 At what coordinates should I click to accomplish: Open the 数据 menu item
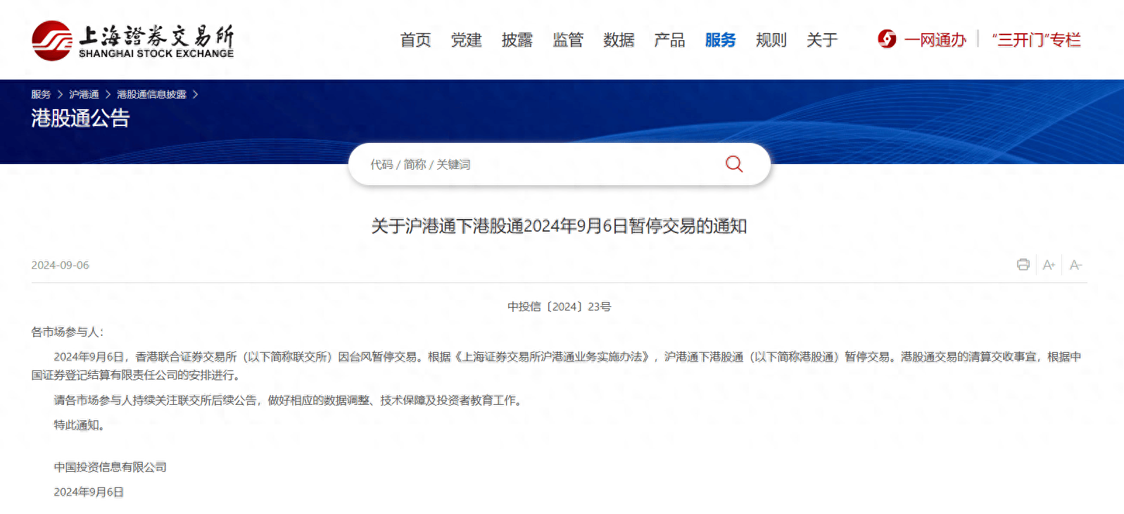(619, 40)
